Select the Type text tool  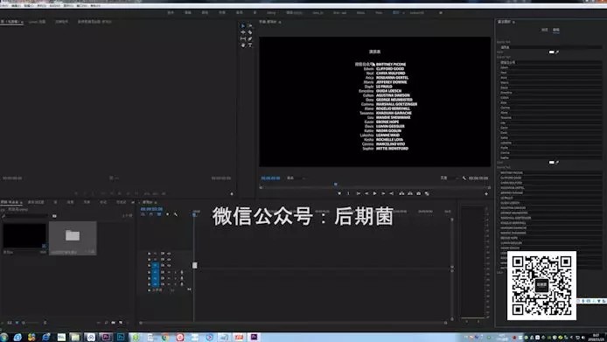coord(250,45)
